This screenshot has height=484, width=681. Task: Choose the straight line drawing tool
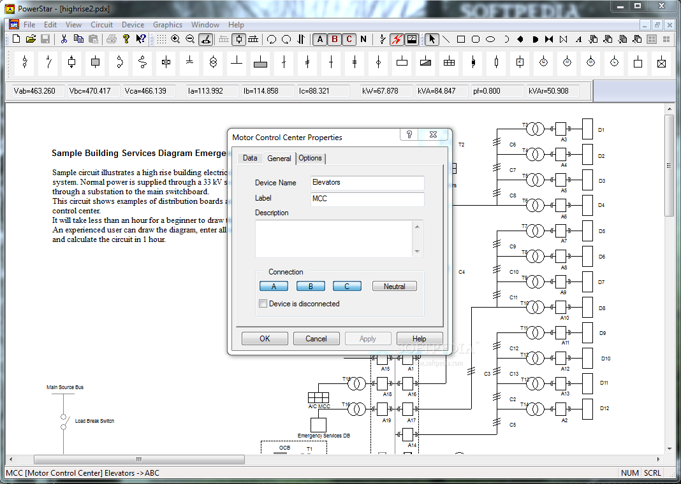tap(446, 39)
